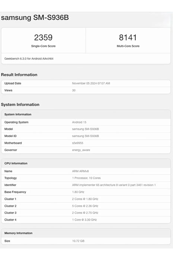
Task: Select the 2359 single-core score number
Action: (43, 38)
